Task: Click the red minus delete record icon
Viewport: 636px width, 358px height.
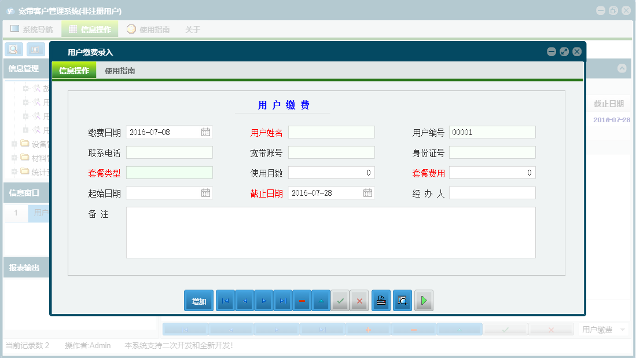Action: pyautogui.click(x=302, y=300)
